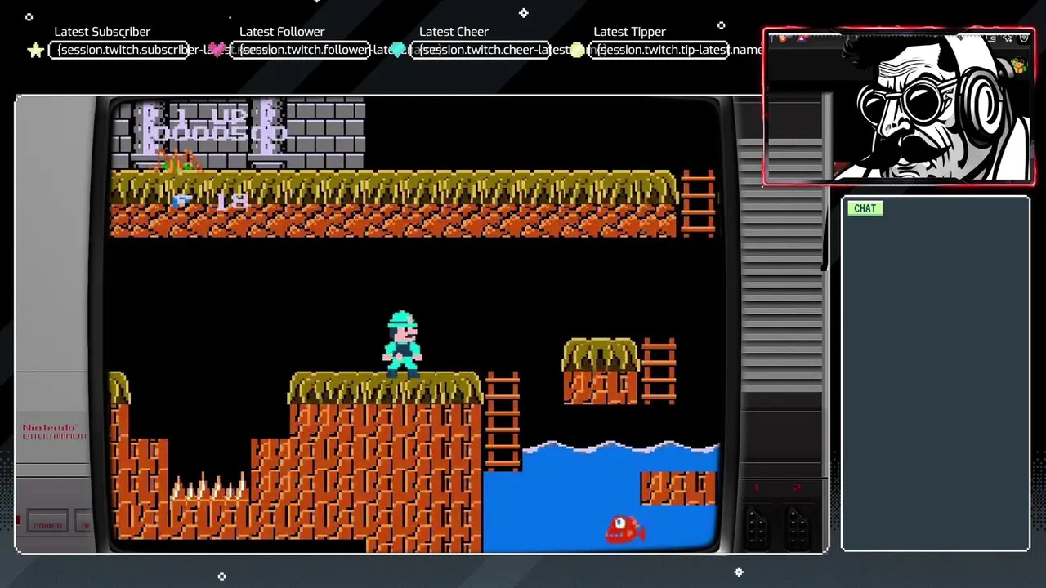Click the yellow star icon beside Latest Subscriber
The image size is (1046, 588).
[35, 51]
